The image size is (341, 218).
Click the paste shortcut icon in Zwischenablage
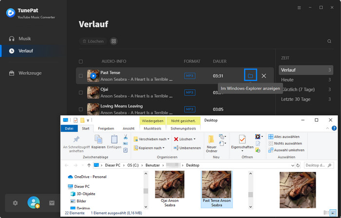pyautogui.click(x=126, y=150)
